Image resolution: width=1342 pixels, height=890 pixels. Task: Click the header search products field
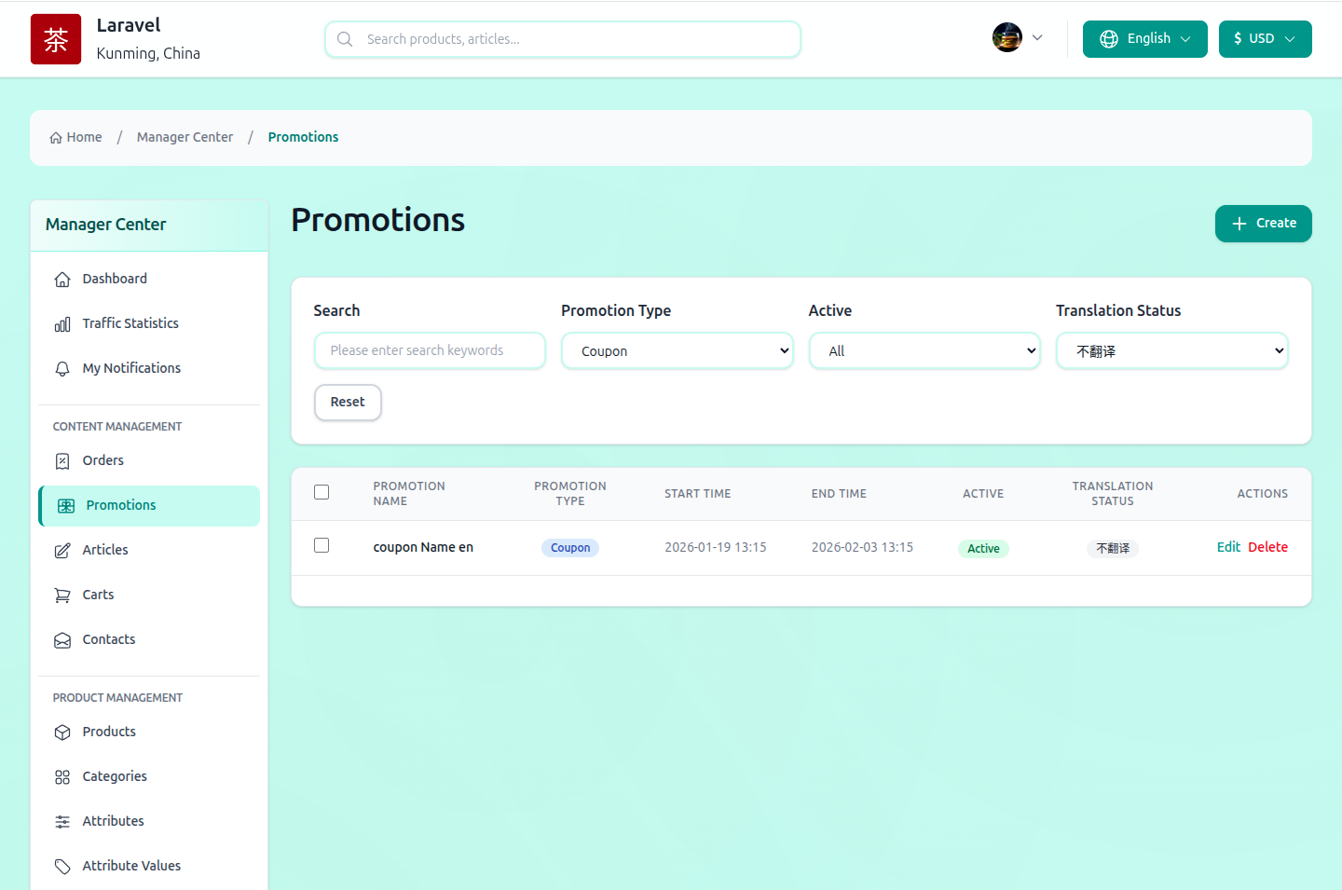pyautogui.click(x=563, y=39)
